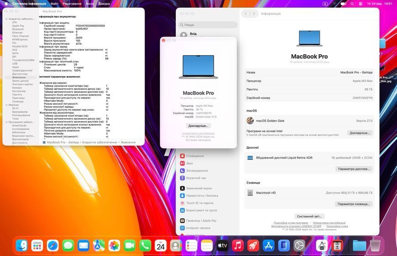397x256 pixels.
Task: Open Інтернет-записи in Settings sidebar
Action: 198,228
